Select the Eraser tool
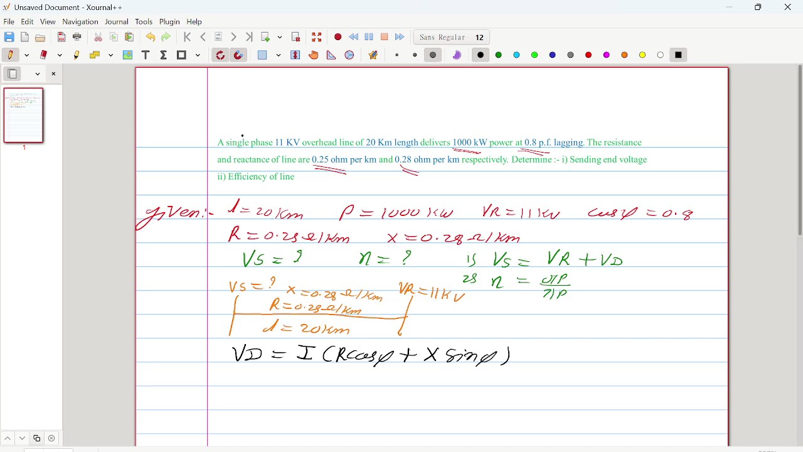Viewport: 803px width, 452px height. click(x=44, y=55)
